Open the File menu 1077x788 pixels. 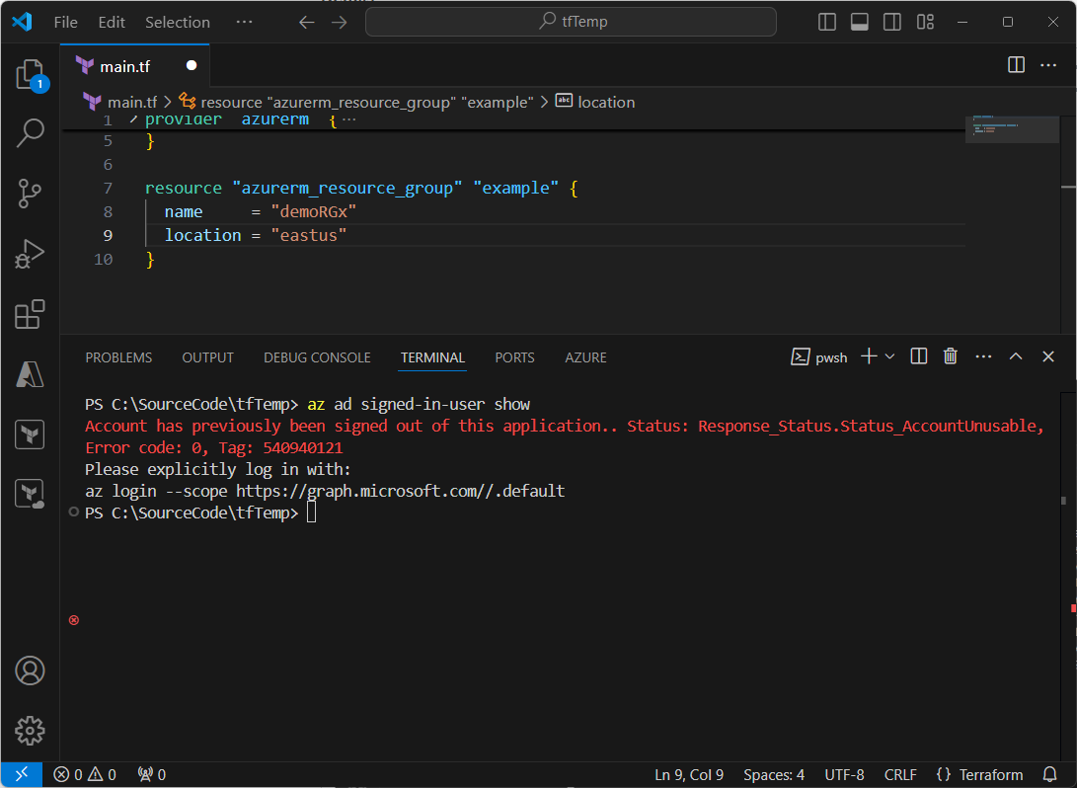pyautogui.click(x=66, y=22)
